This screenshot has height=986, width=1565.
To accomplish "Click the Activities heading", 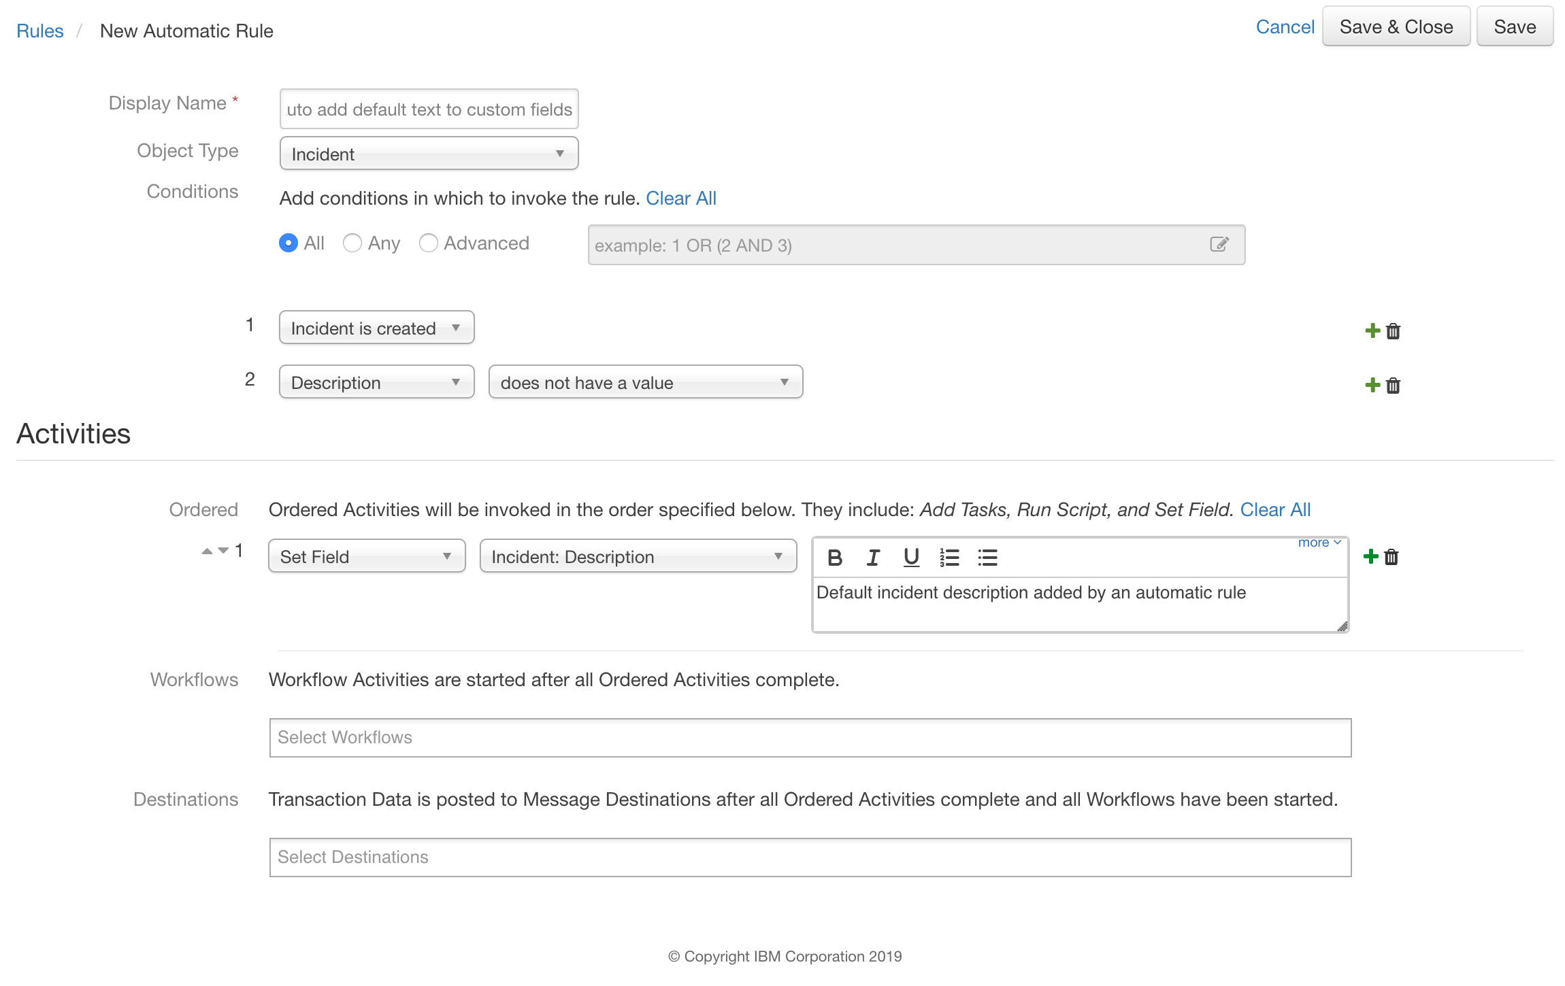I will tap(73, 434).
